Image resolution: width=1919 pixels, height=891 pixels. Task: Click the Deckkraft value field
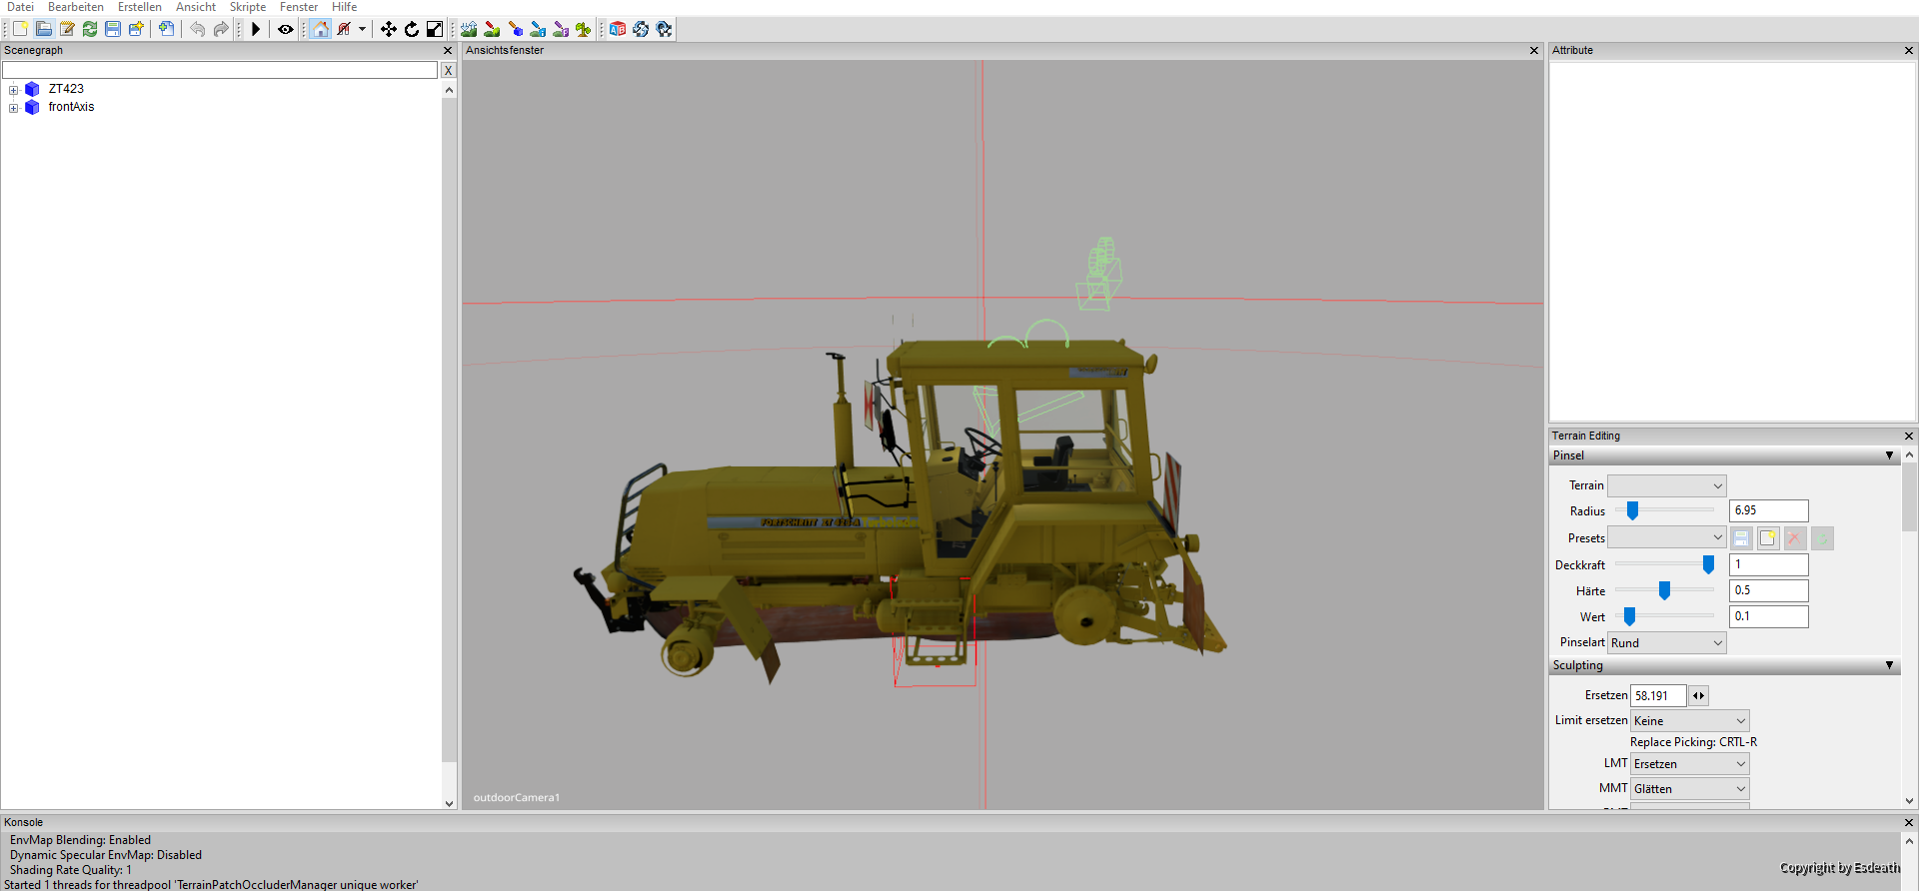(1768, 564)
